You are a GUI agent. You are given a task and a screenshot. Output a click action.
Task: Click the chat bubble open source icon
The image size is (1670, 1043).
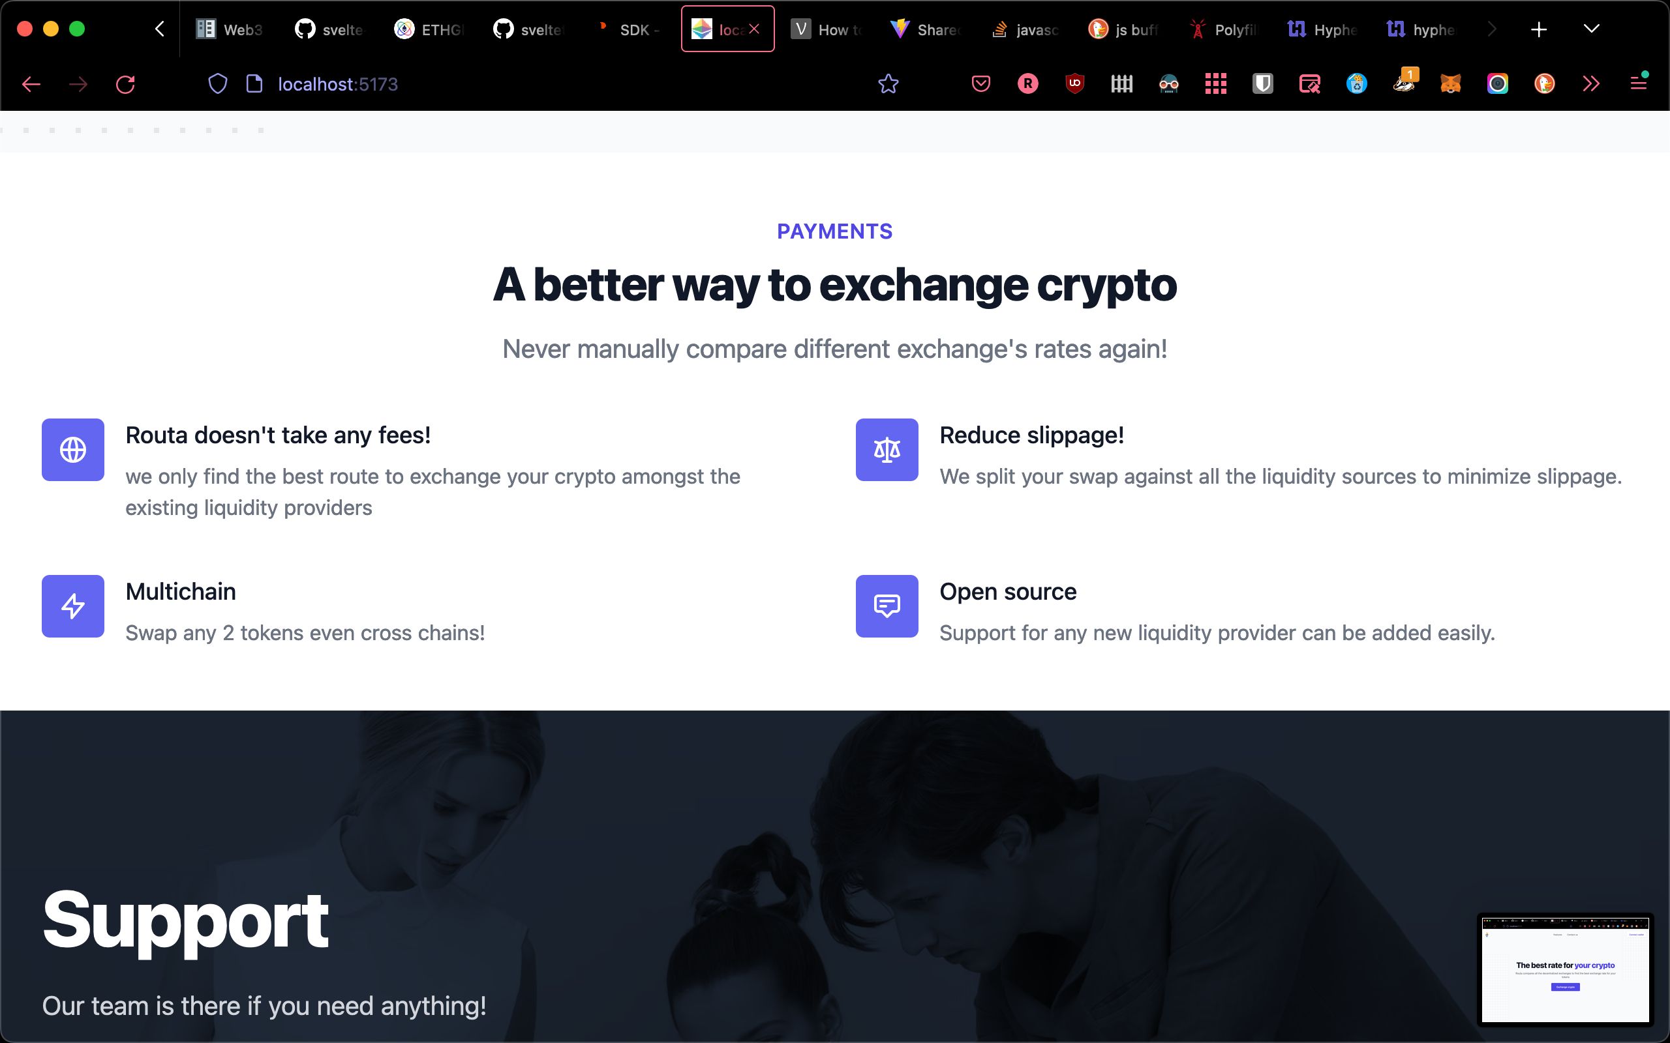pyautogui.click(x=886, y=604)
